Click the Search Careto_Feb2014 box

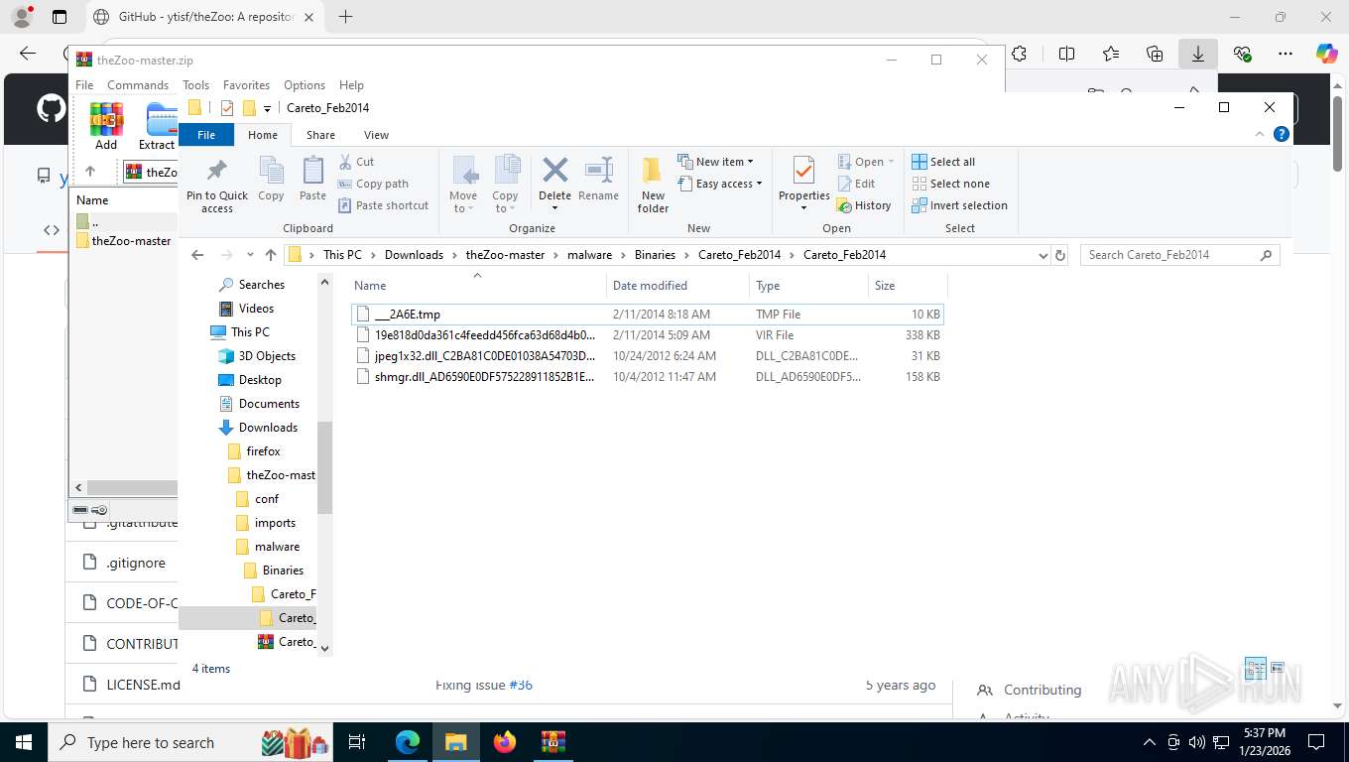[x=1180, y=255]
